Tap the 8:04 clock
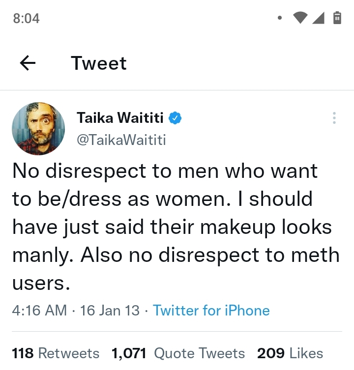Image resolution: width=354 pixels, height=370 pixels. point(26,19)
